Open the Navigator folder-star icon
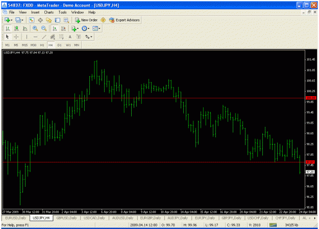 (49, 20)
